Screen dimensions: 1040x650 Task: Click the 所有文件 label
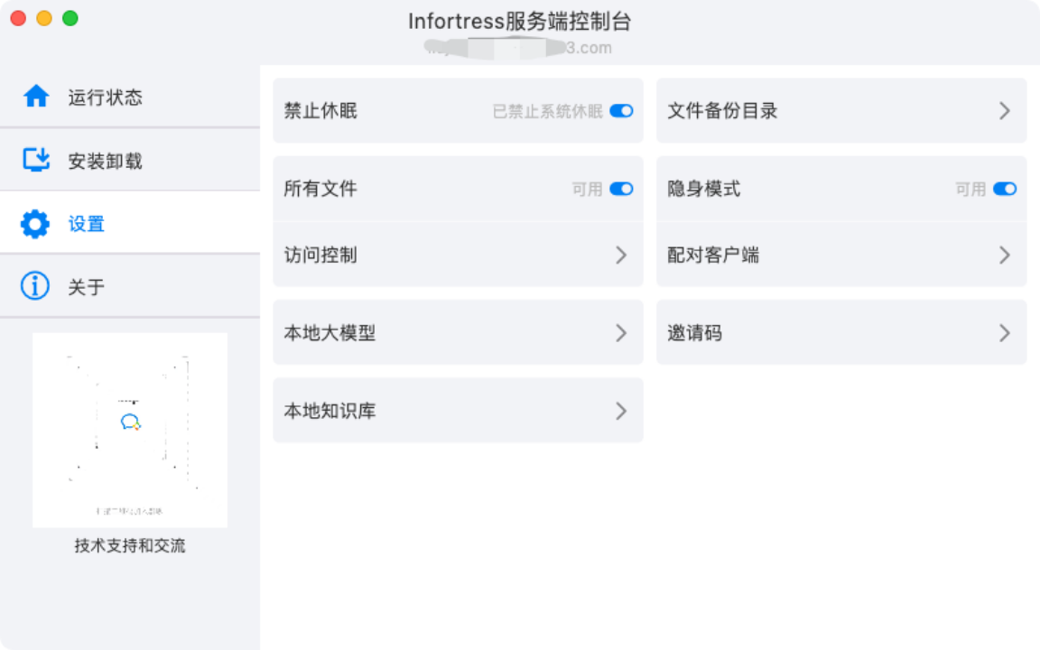pos(320,189)
